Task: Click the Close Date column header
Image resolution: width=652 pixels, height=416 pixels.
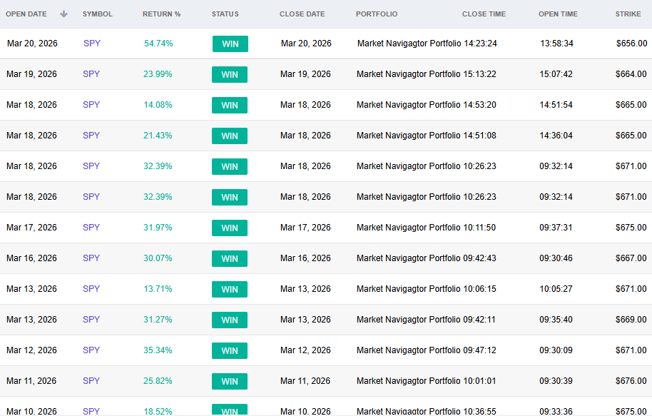Action: (x=302, y=14)
